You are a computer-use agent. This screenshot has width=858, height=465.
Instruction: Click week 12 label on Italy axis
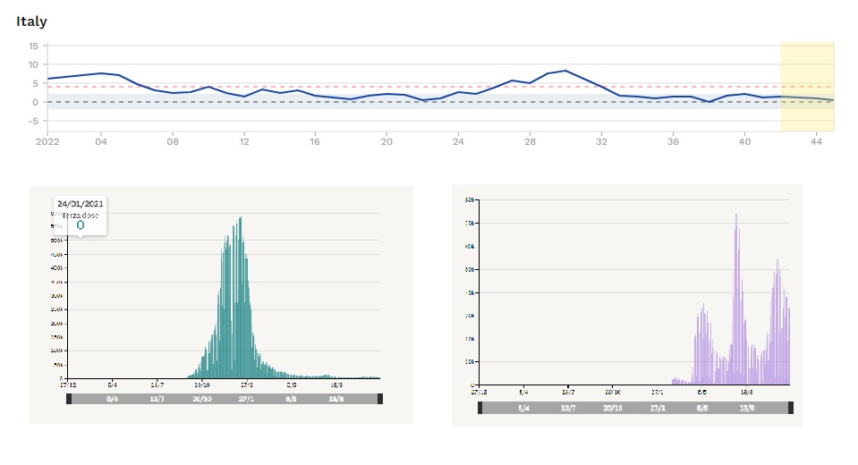point(244,141)
